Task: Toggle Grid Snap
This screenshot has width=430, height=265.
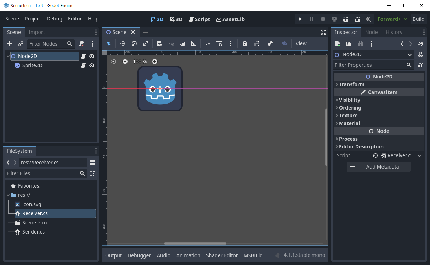Action: tap(219, 43)
